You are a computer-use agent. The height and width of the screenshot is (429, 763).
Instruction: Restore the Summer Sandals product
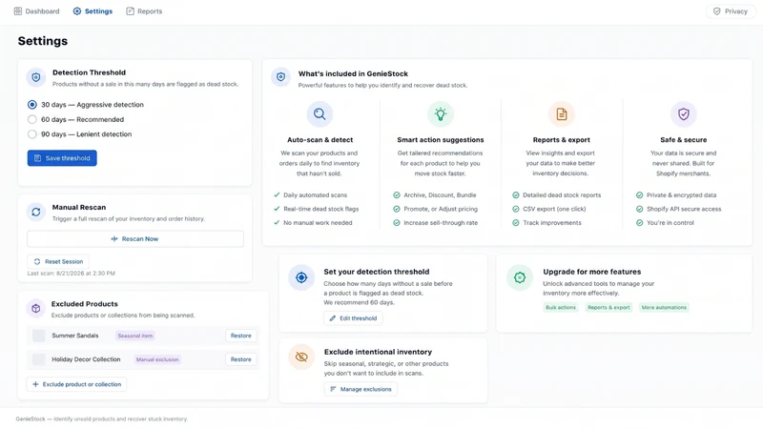241,336
